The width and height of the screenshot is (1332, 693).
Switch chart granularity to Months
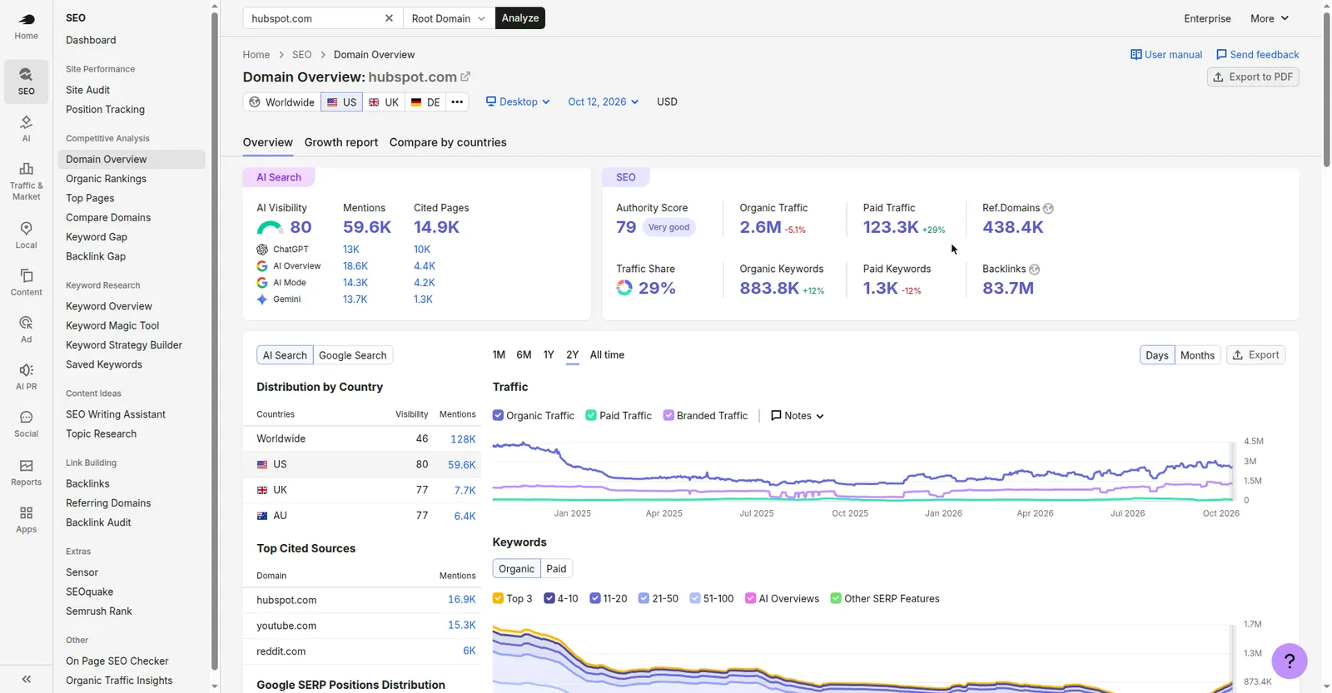tap(1197, 355)
